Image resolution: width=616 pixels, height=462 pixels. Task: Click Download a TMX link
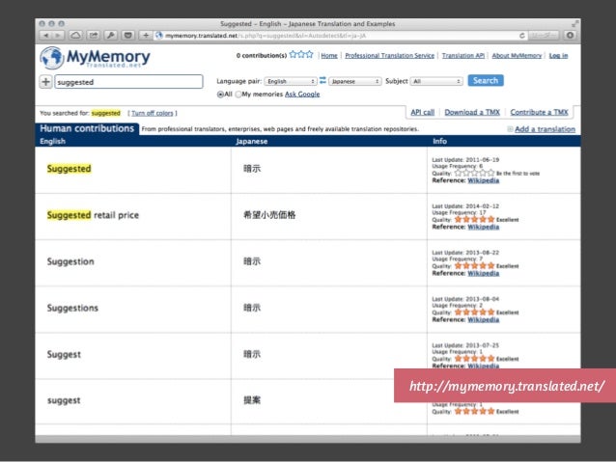(x=472, y=112)
